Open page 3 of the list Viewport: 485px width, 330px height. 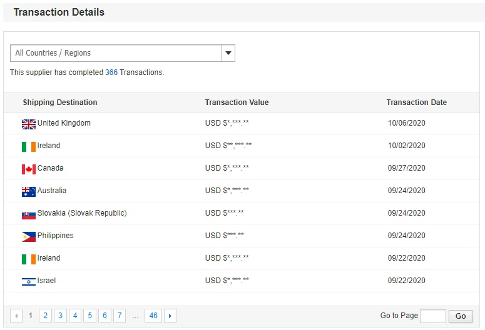60,316
